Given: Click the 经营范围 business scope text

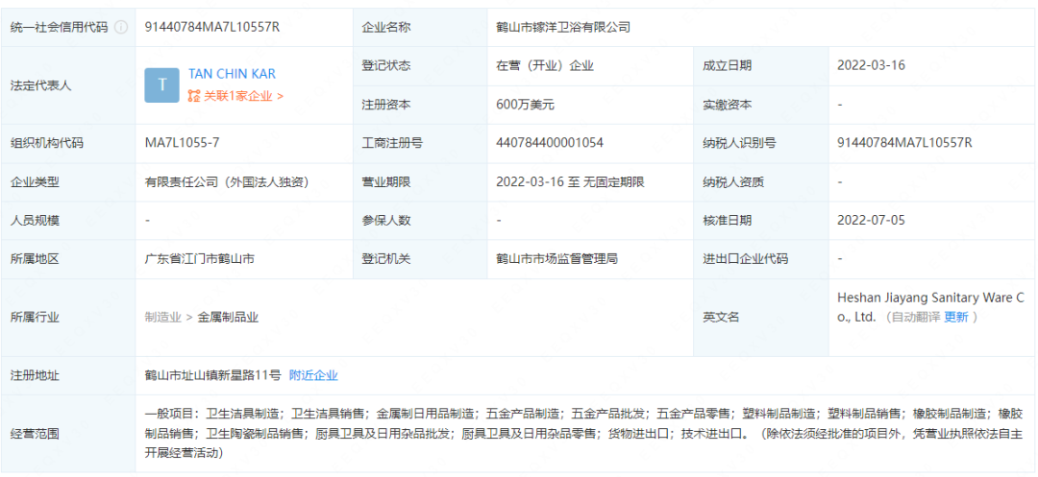Looking at the screenshot, I should pyautogui.click(x=577, y=432).
